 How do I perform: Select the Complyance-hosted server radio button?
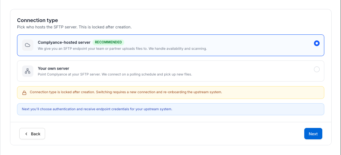pos(317,43)
